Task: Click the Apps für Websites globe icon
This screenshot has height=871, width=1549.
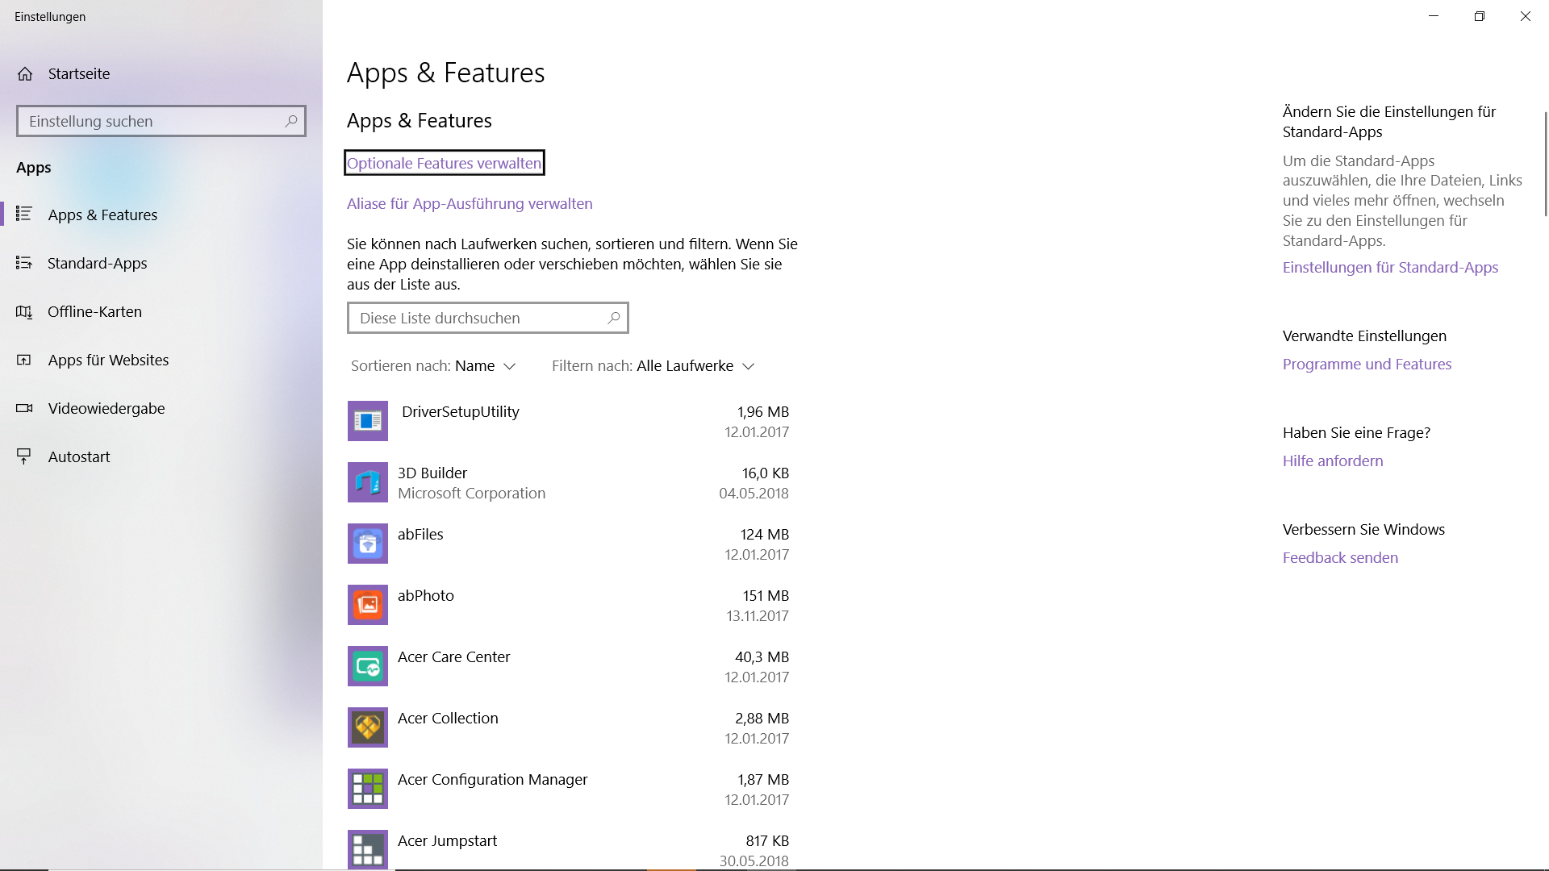Action: coord(25,360)
